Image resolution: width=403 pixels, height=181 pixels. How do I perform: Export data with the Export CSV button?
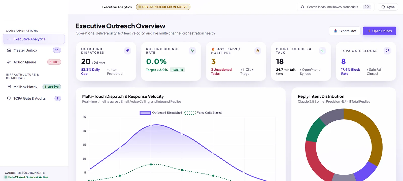click(345, 31)
